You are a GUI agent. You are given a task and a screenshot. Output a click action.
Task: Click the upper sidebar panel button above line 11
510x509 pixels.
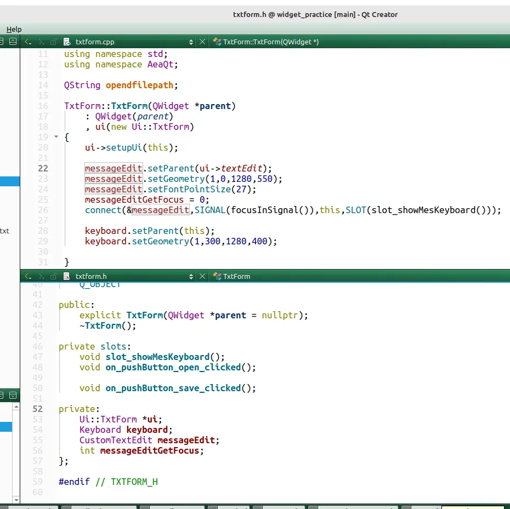click(13, 42)
